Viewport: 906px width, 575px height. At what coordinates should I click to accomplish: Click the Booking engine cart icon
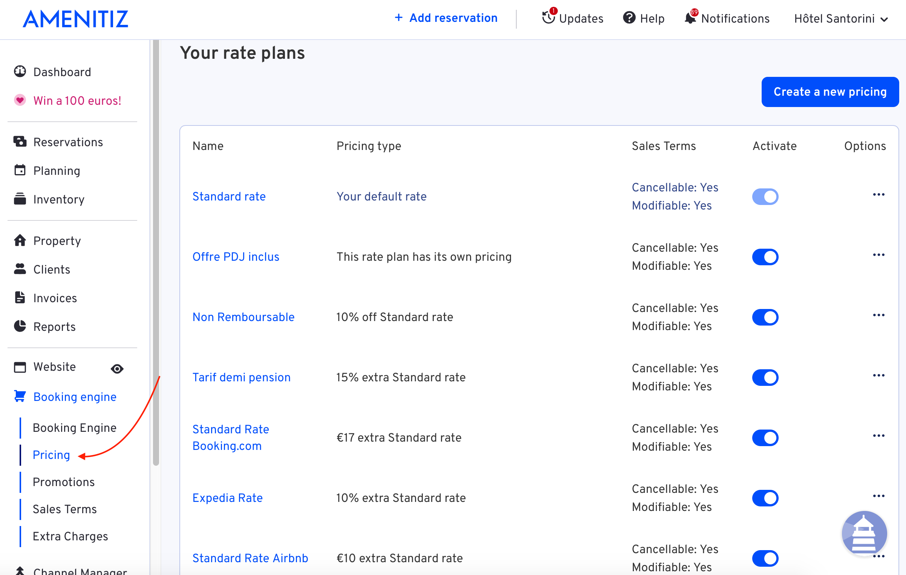(x=20, y=396)
